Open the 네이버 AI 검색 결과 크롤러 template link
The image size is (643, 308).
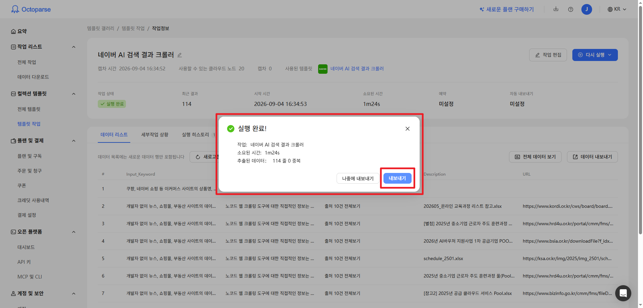pyautogui.click(x=357, y=69)
